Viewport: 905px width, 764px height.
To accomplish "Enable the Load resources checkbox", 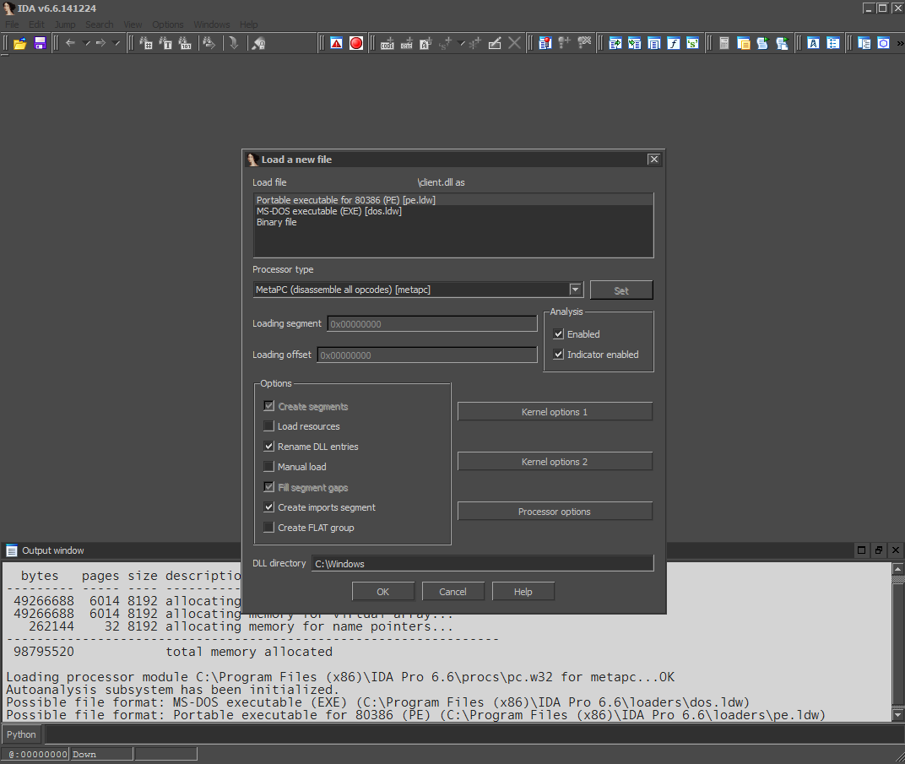I will 269,426.
